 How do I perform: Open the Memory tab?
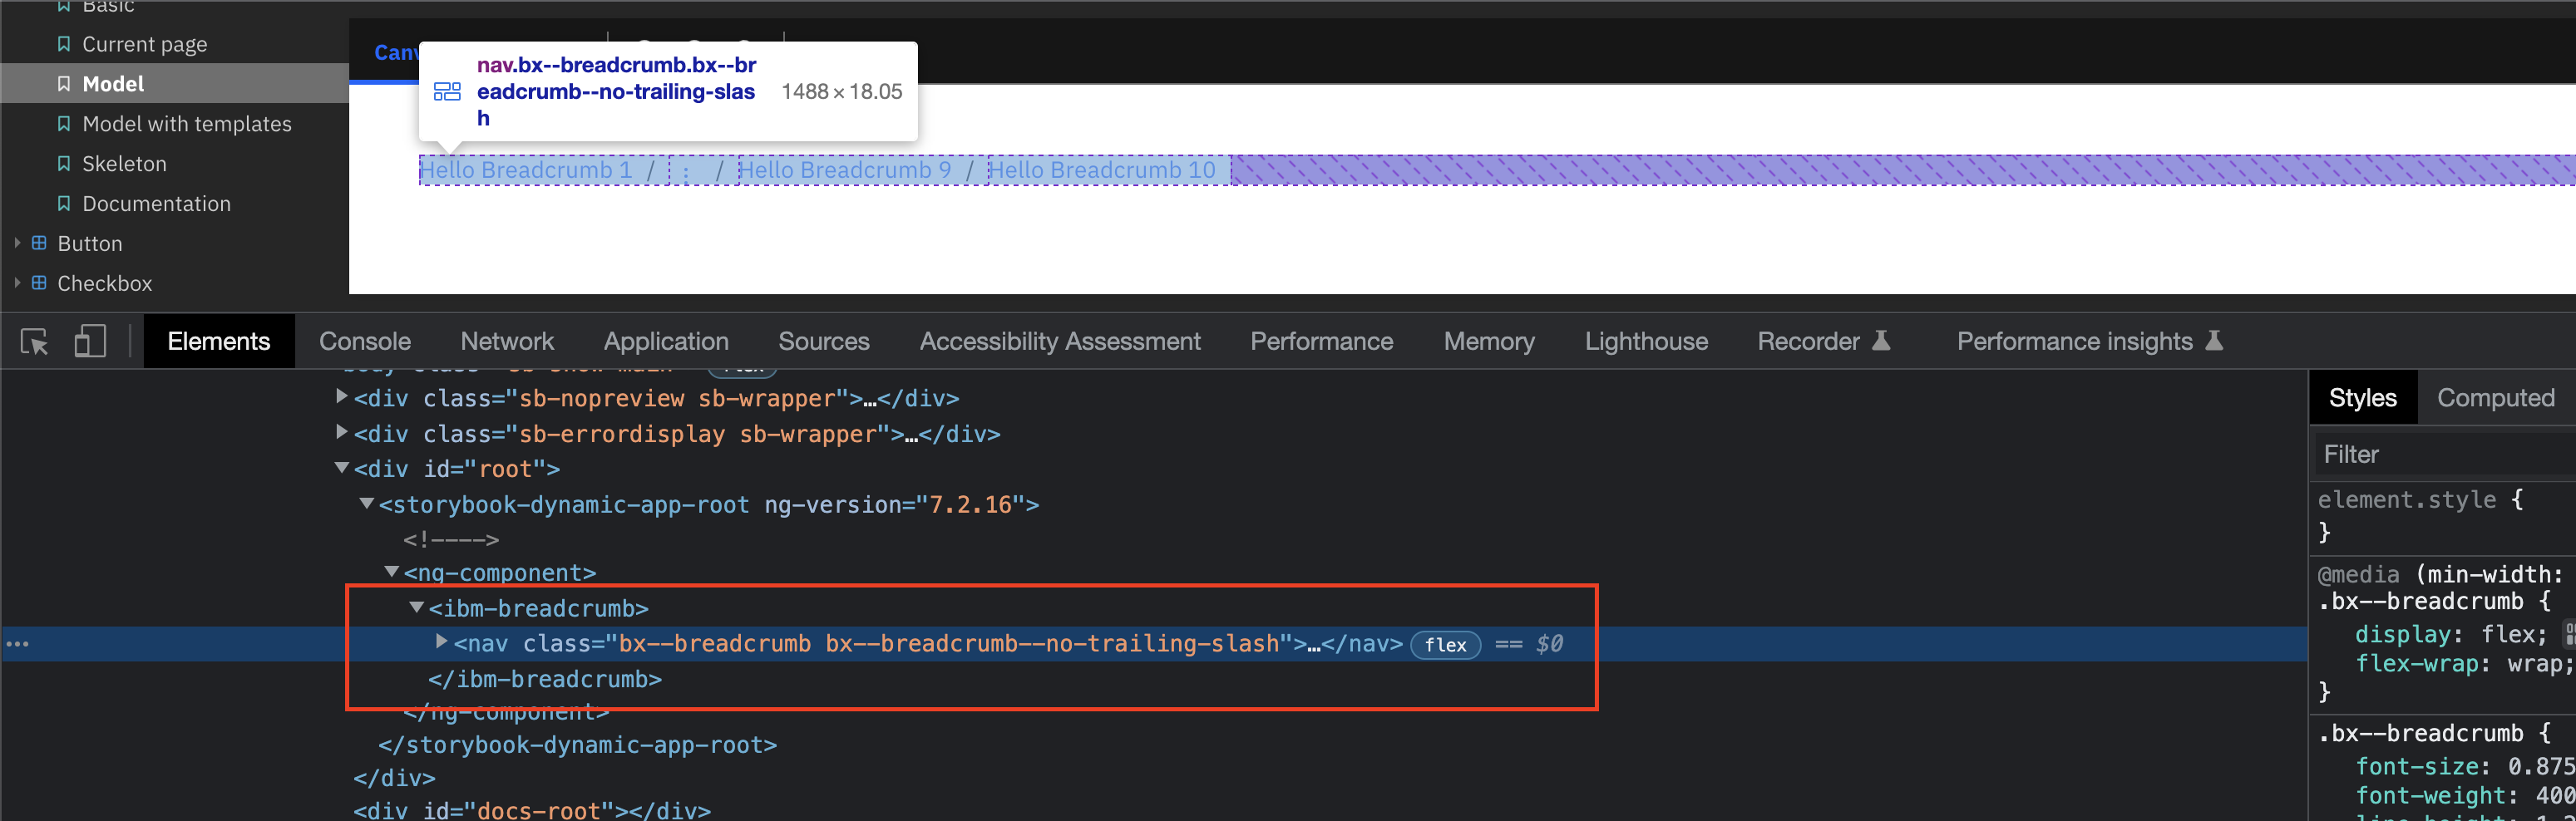1489,342
